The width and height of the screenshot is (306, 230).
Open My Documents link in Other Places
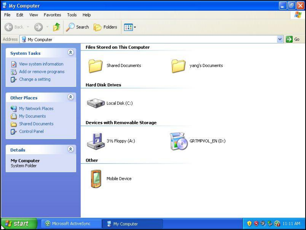(x=32, y=116)
